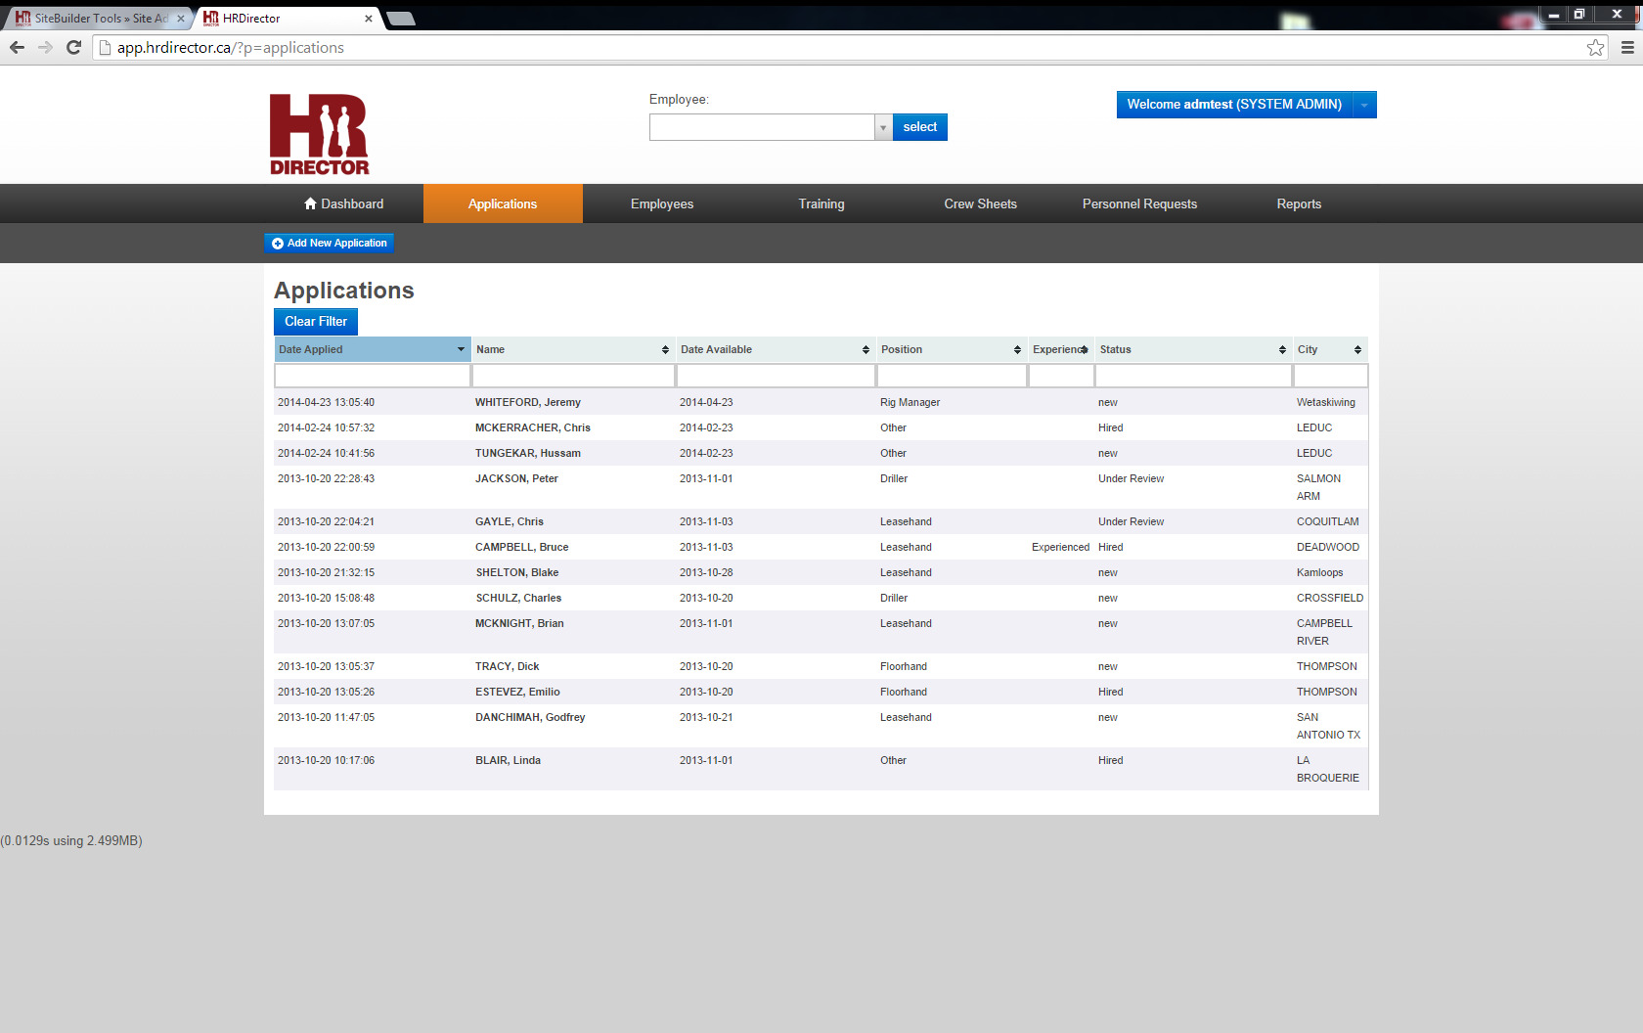Sort by Date Applied column header
This screenshot has width=1643, height=1033.
point(372,349)
